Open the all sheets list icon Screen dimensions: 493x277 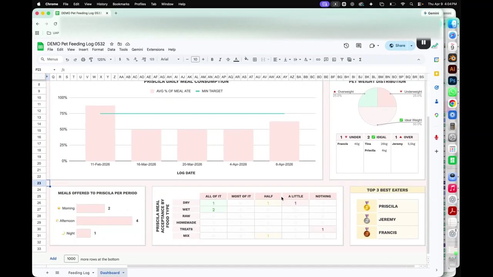[57, 273]
